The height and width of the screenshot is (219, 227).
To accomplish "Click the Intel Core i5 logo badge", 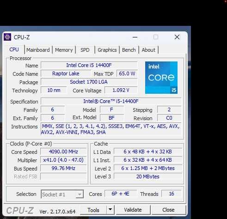I will (161, 78).
